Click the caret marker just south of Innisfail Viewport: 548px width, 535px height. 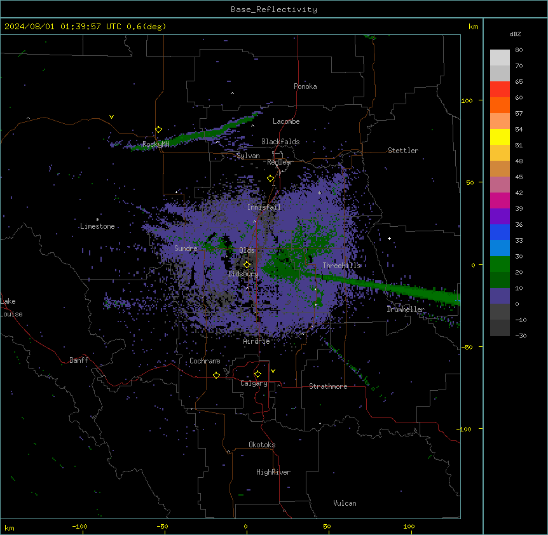tap(254, 221)
